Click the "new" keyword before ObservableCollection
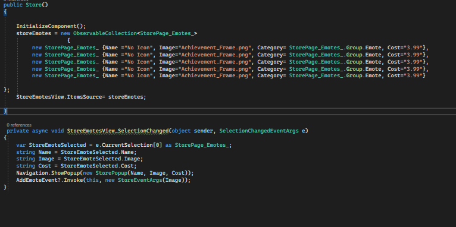The image size is (456, 227). click(x=65, y=33)
